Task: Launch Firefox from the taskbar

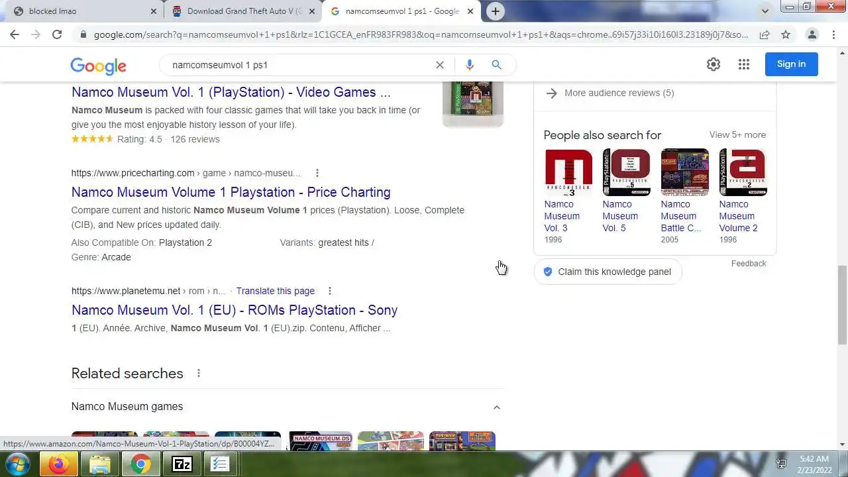Action: tap(58, 464)
